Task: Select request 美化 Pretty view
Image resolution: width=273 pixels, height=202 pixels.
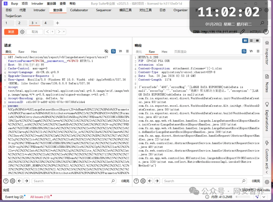Action: 8,52
